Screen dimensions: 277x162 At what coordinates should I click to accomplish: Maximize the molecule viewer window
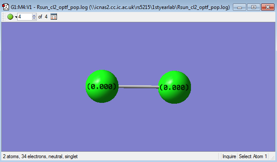[253, 7]
